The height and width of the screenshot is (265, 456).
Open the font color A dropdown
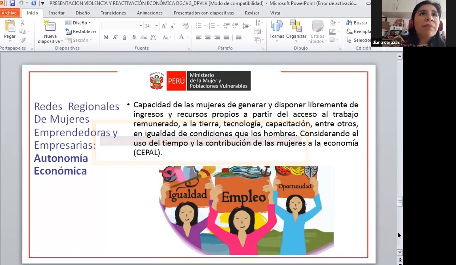click(x=188, y=37)
